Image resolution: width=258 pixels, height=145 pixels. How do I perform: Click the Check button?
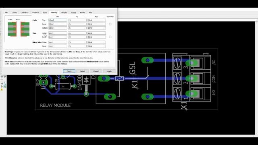point(69,71)
